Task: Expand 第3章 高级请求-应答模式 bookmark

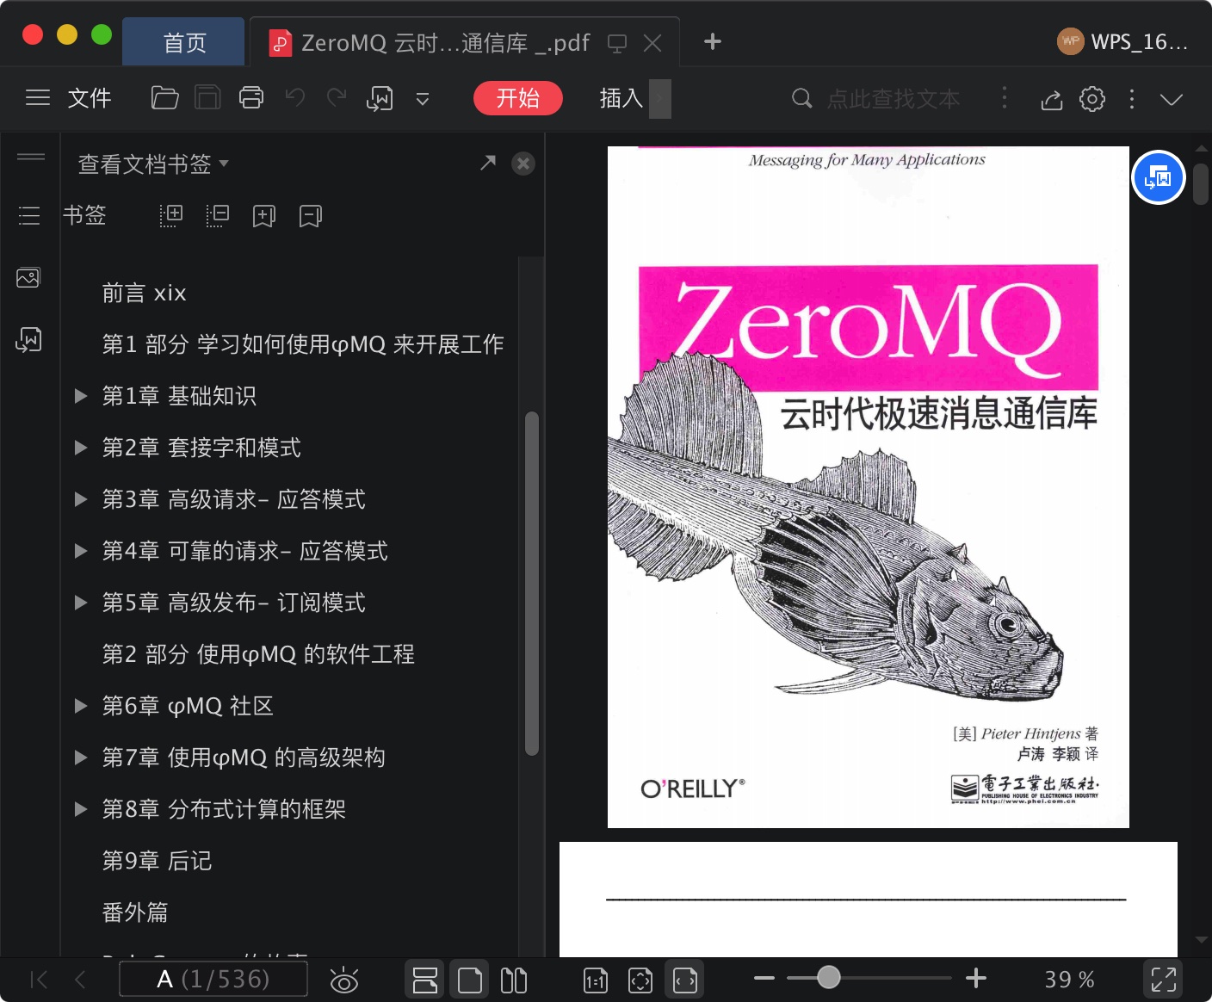Action: 81,499
